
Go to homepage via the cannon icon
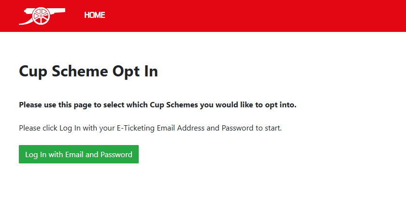[x=42, y=15]
